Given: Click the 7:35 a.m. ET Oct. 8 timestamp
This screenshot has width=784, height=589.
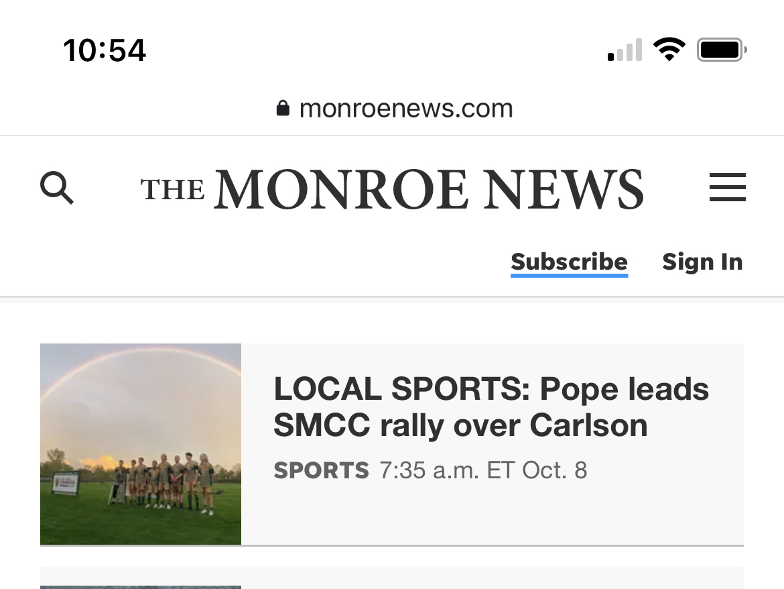Looking at the screenshot, I should [483, 470].
